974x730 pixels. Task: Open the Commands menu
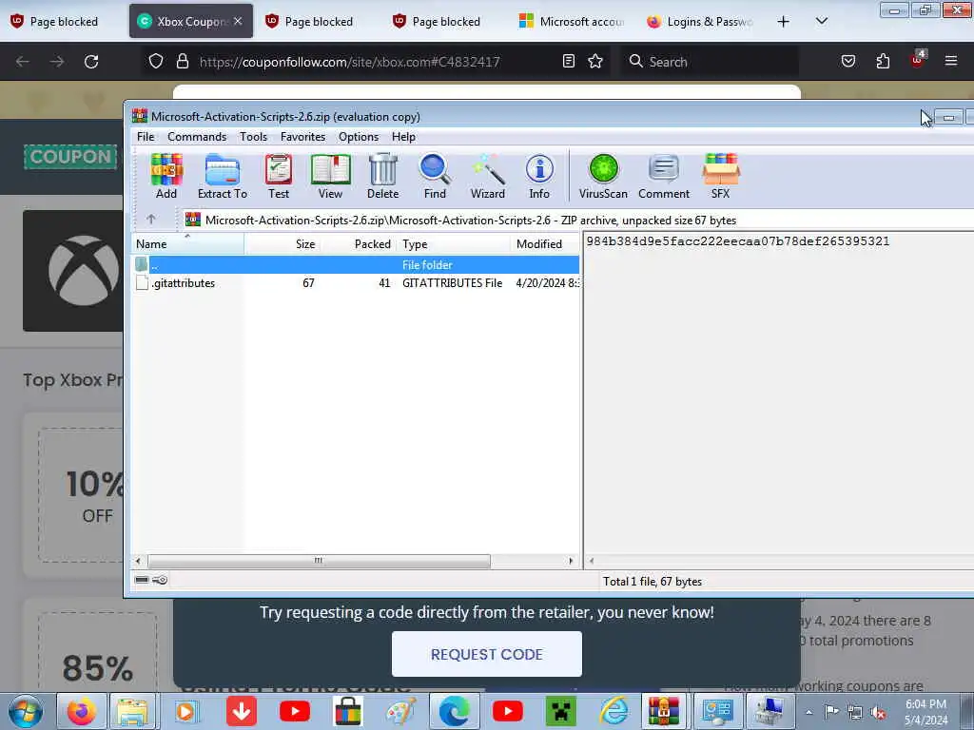click(x=197, y=137)
